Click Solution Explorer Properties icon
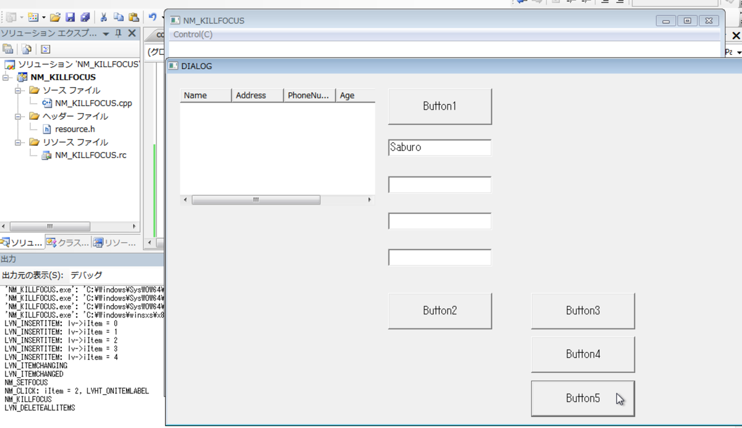Viewport: 742px width, 428px height. point(8,49)
